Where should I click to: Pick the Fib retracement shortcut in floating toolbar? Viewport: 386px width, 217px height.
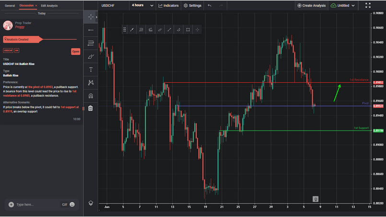(141, 30)
